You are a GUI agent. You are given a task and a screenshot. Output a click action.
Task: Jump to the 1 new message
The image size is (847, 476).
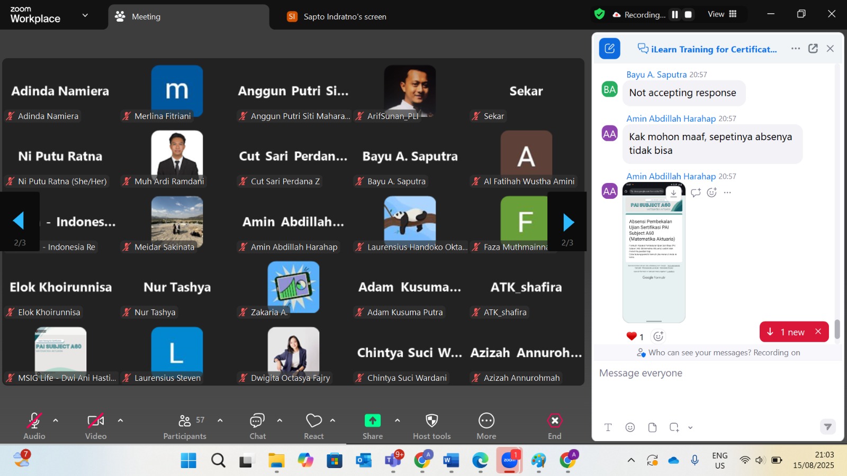coord(787,332)
